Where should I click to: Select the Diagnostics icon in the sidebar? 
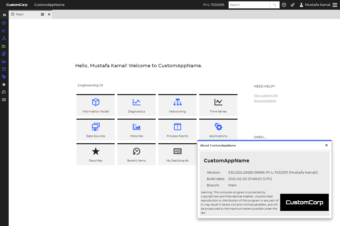click(4, 31)
